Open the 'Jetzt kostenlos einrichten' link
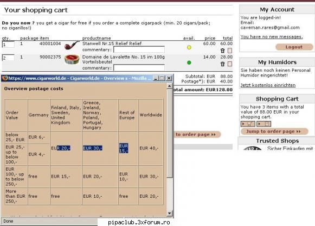The height and width of the screenshot is (226, 315). click(x=268, y=85)
